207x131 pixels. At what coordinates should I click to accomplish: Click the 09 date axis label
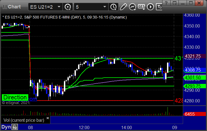175,127
